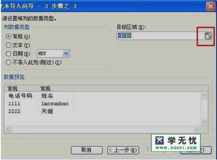The height and width of the screenshot is (160, 217).
Task: Click the 1111 value in preview
Action: tap(14, 104)
